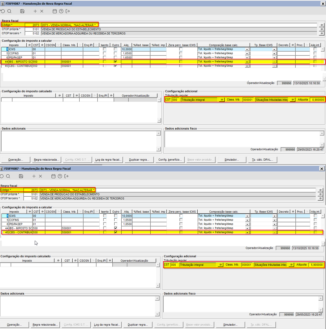Toggle Outro checkbox for IBS row, upper window
Viewport: 326px width, 329px height.
(115, 62)
